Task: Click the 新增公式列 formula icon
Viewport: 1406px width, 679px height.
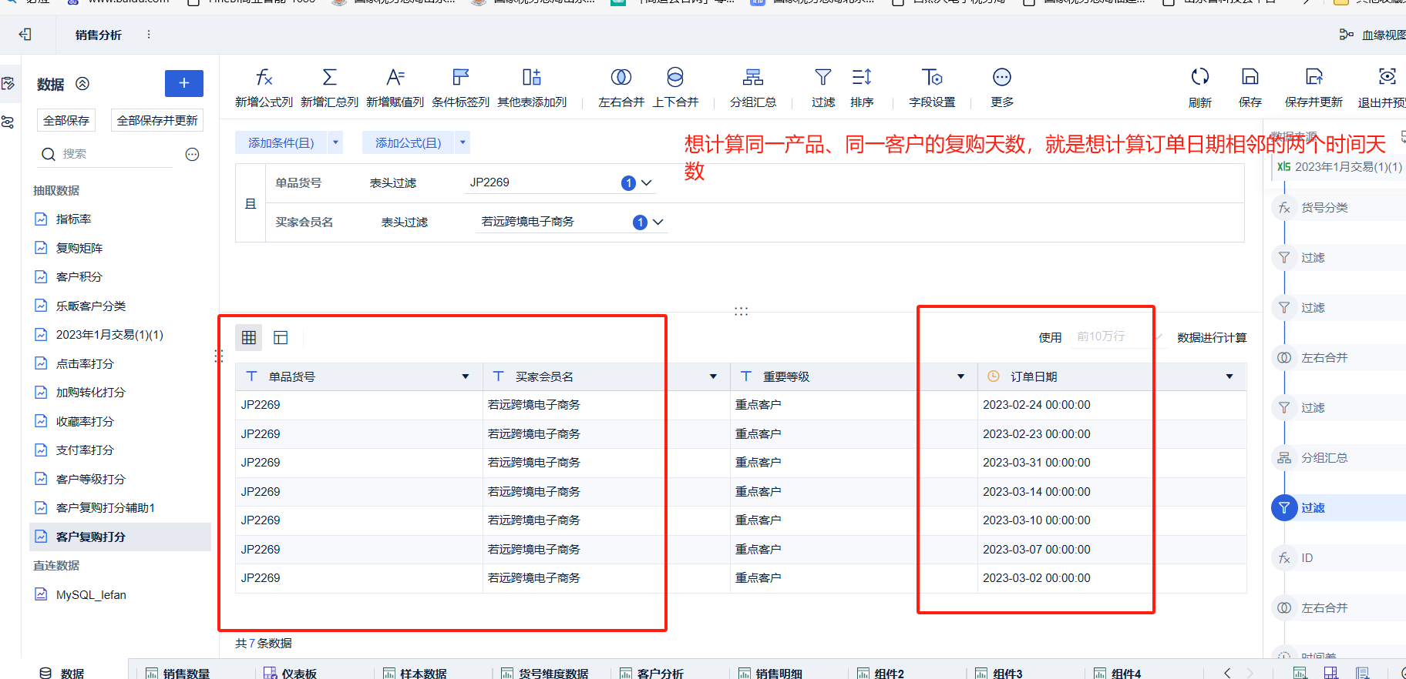Action: click(x=264, y=78)
